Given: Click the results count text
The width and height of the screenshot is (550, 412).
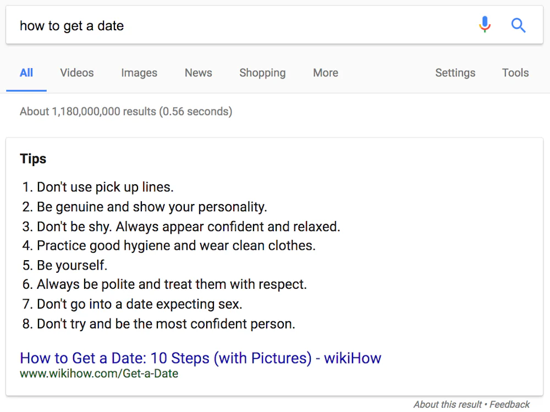Looking at the screenshot, I should [126, 112].
